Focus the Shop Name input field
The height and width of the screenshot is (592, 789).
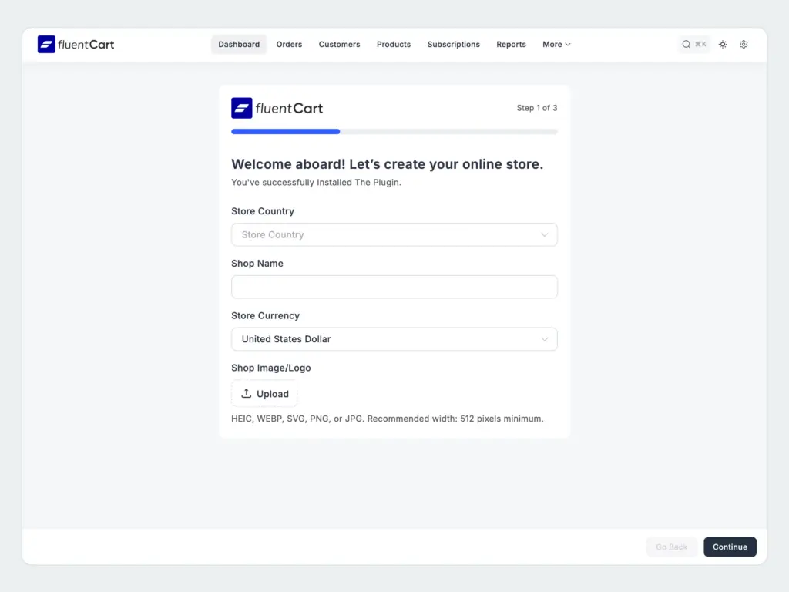coord(394,287)
